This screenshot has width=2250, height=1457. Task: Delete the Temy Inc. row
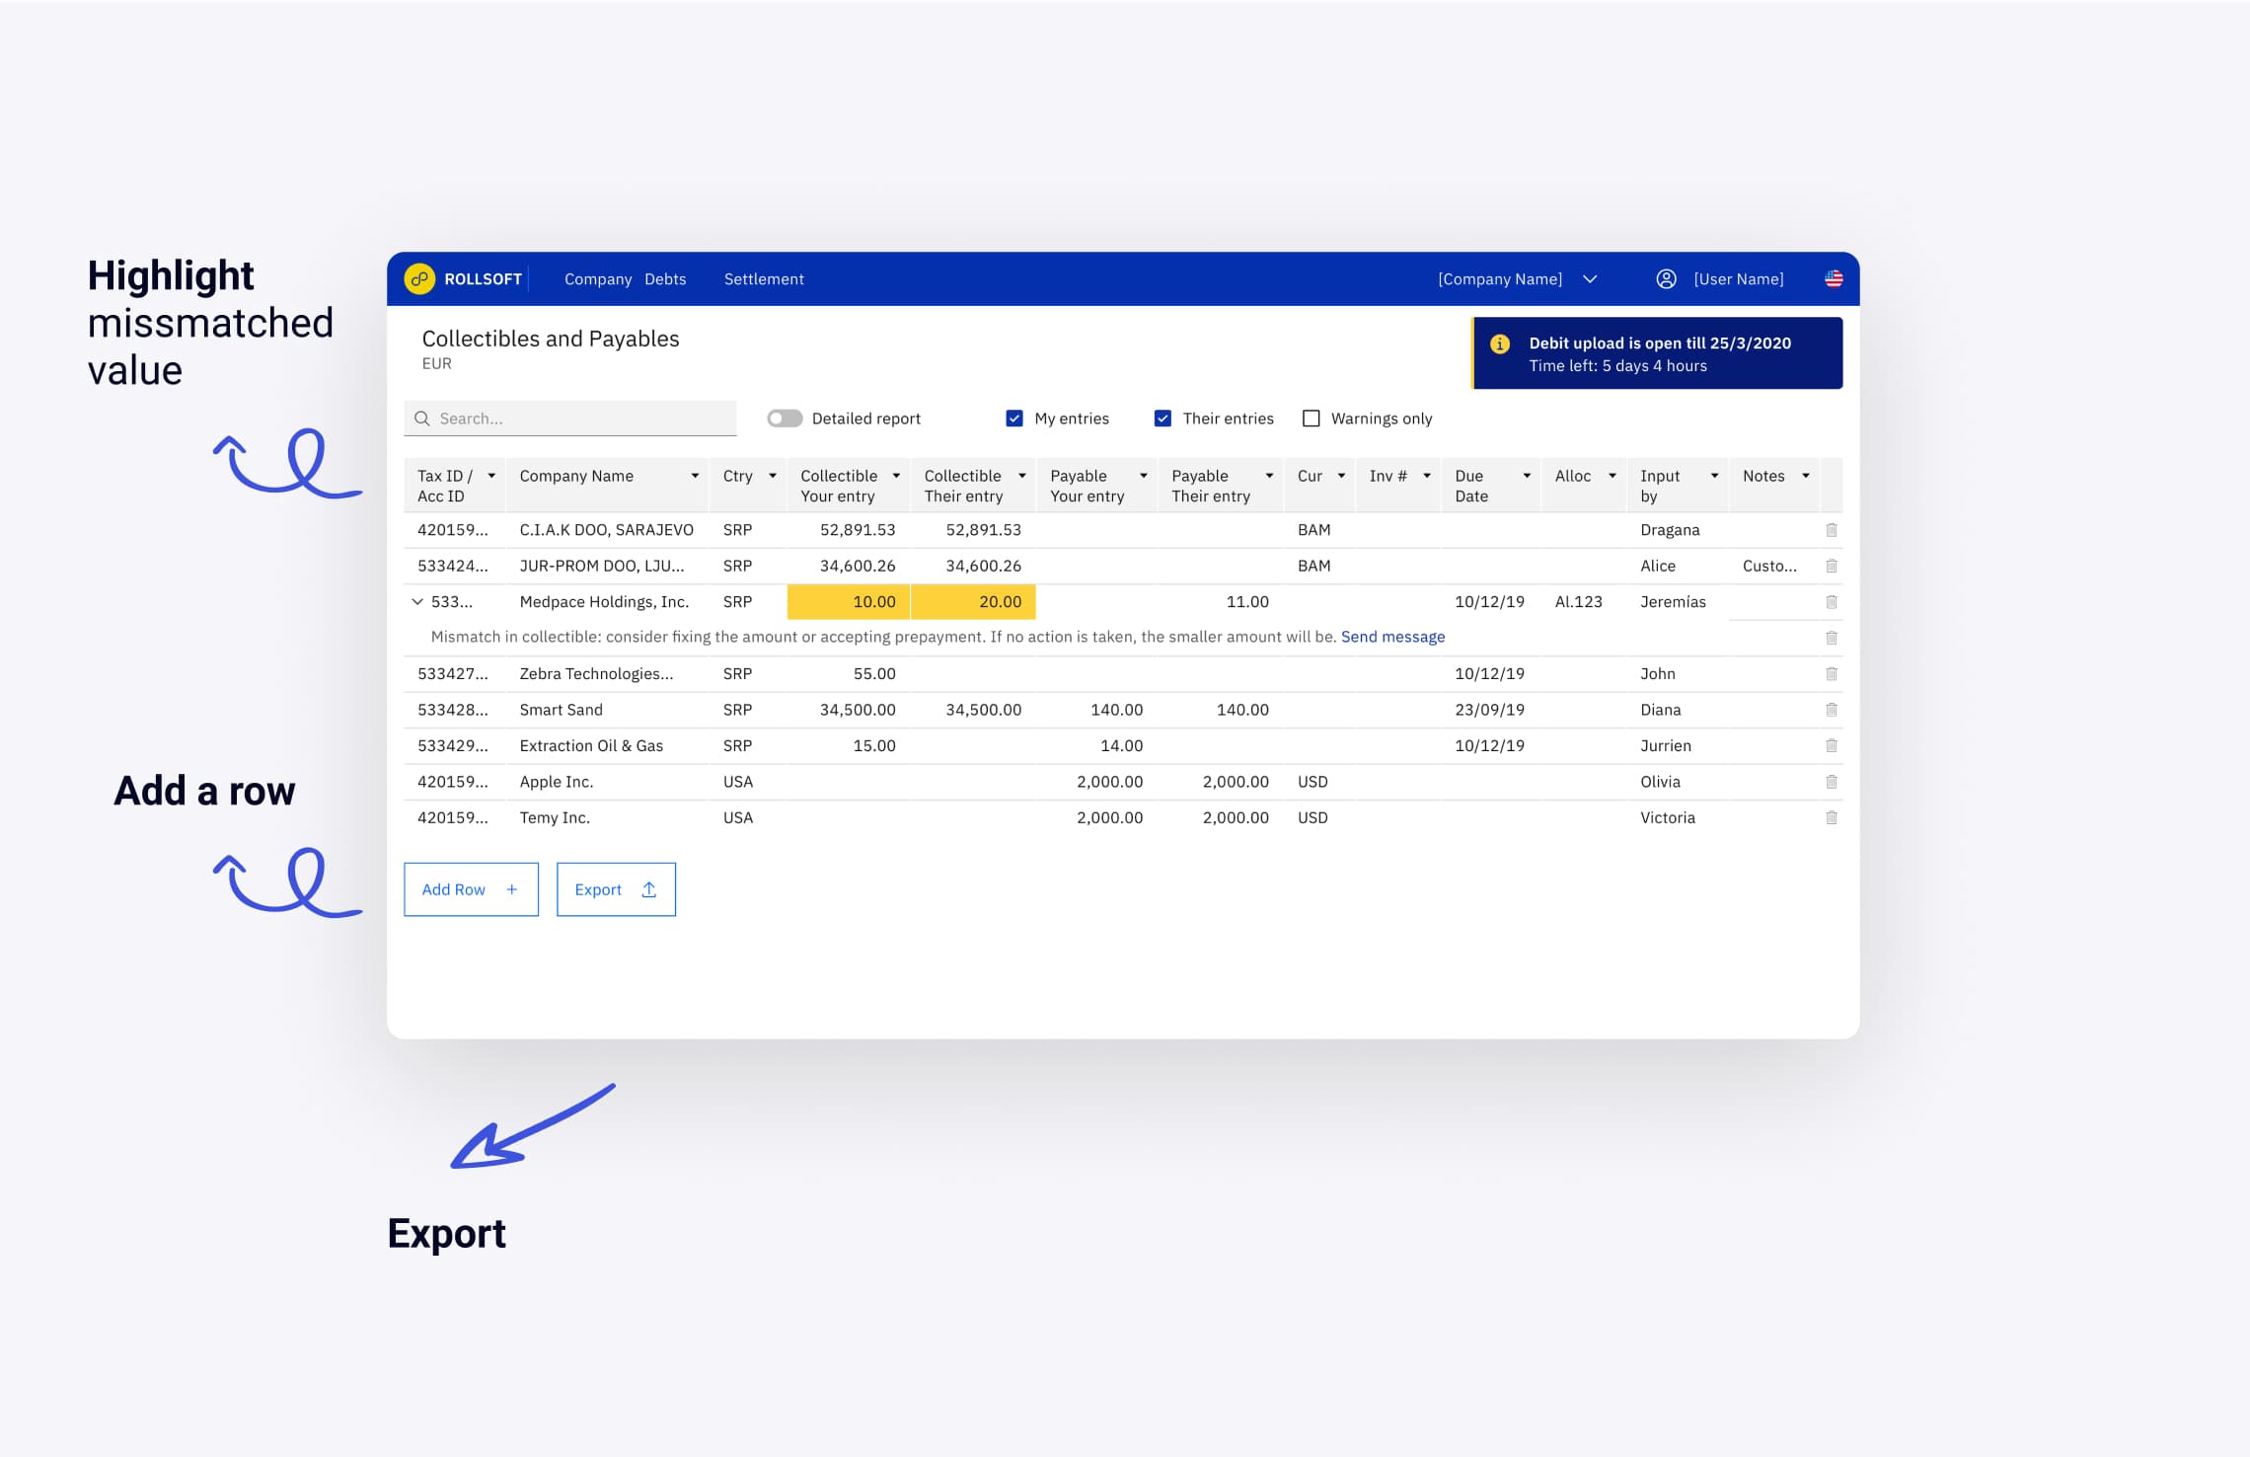click(x=1832, y=818)
